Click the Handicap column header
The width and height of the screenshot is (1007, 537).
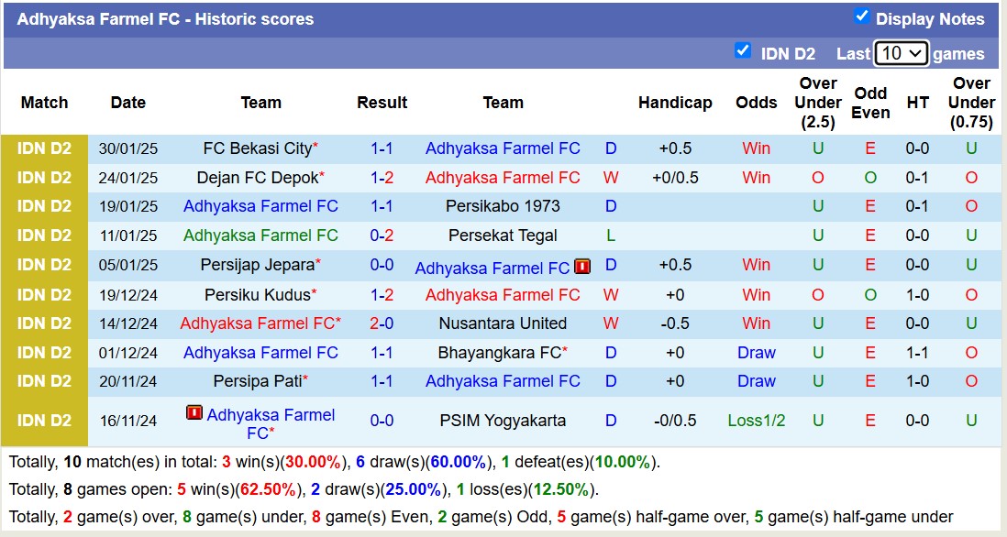coord(675,103)
